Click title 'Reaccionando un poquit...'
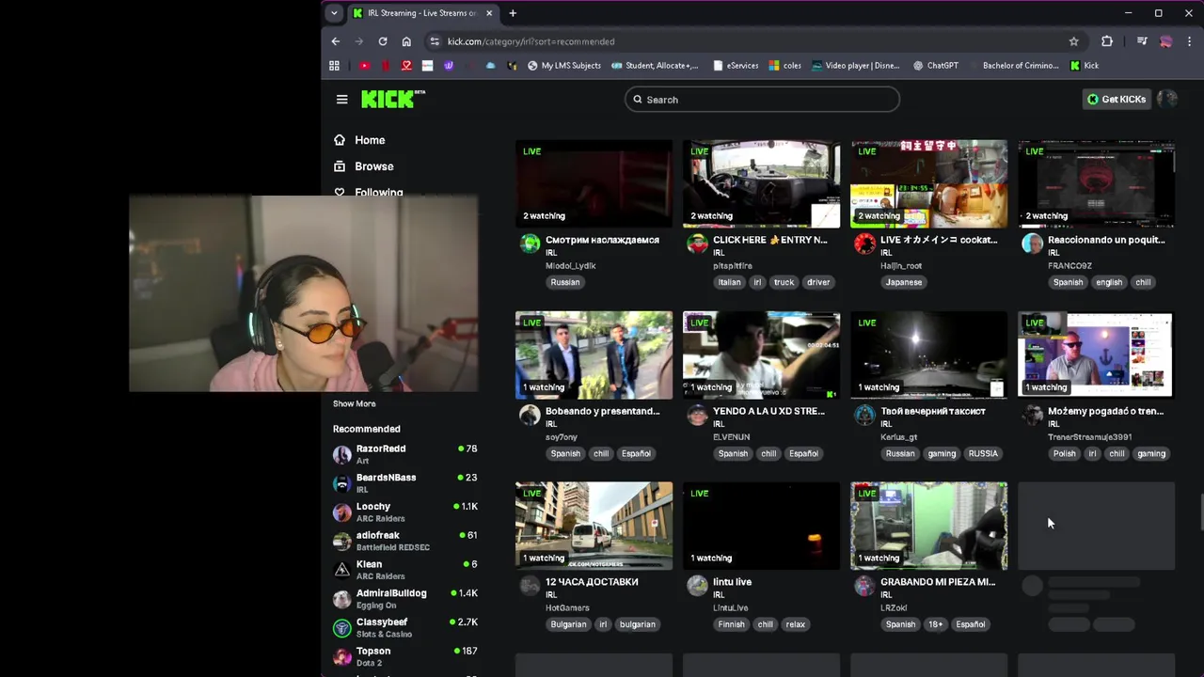Viewport: 1204px width, 677px height. [x=1106, y=240]
